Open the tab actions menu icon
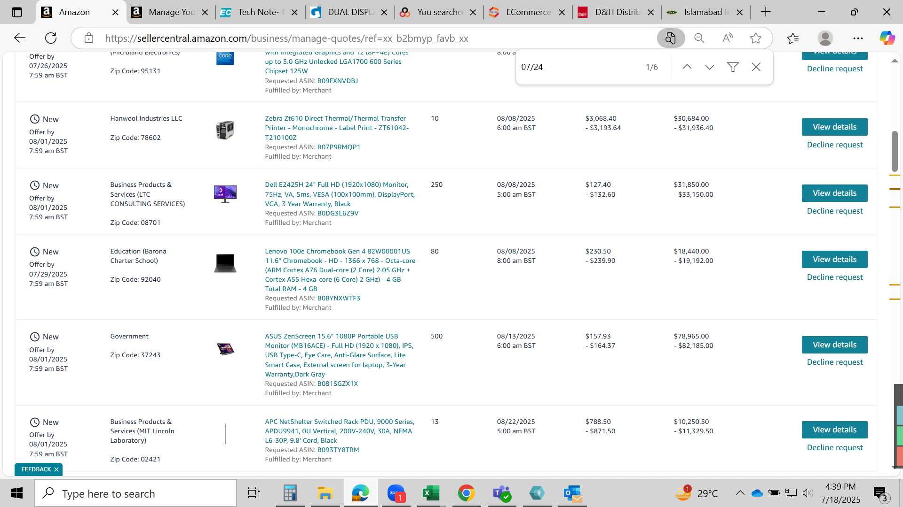Image resolution: width=903 pixels, height=507 pixels. tap(17, 12)
